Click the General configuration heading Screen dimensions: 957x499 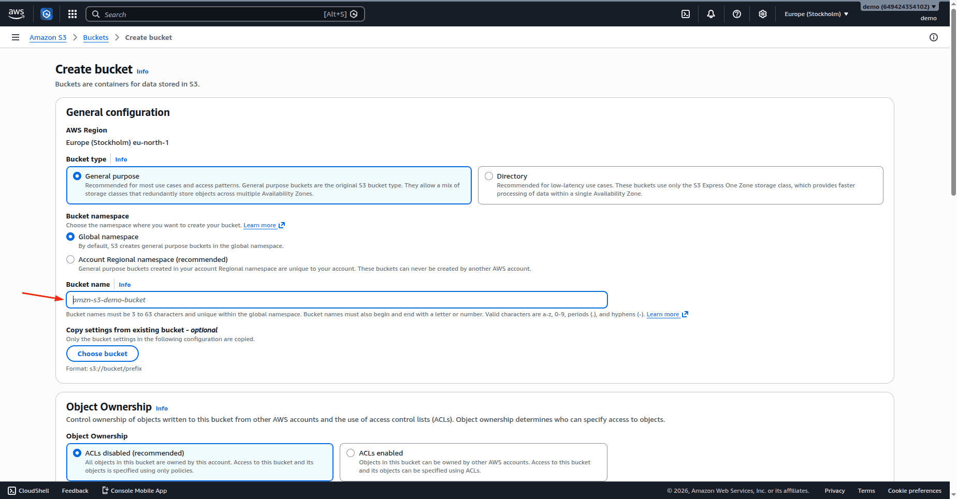tap(118, 112)
